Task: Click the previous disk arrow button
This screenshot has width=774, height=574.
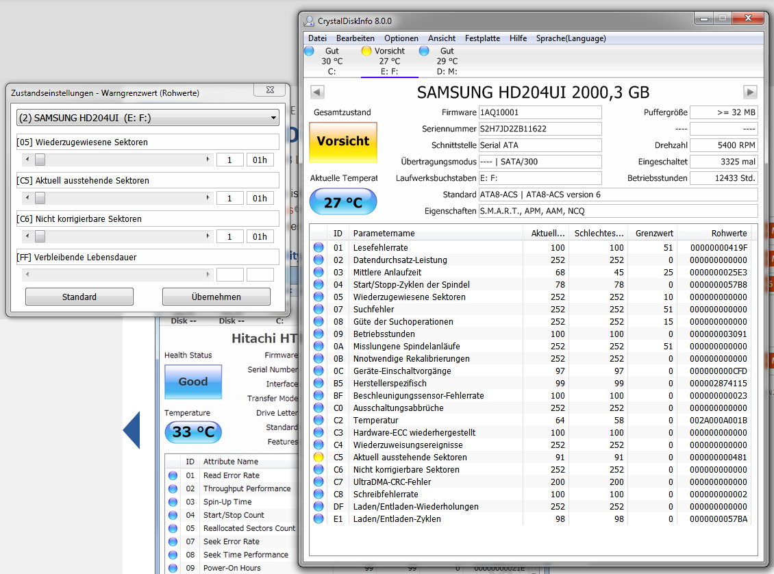Action: [317, 92]
